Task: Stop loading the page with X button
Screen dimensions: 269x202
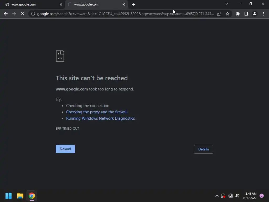Action: [x=23, y=14]
